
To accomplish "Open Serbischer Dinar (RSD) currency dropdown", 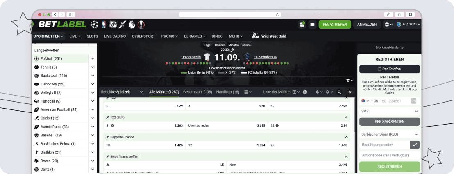I will pyautogui.click(x=389, y=134).
